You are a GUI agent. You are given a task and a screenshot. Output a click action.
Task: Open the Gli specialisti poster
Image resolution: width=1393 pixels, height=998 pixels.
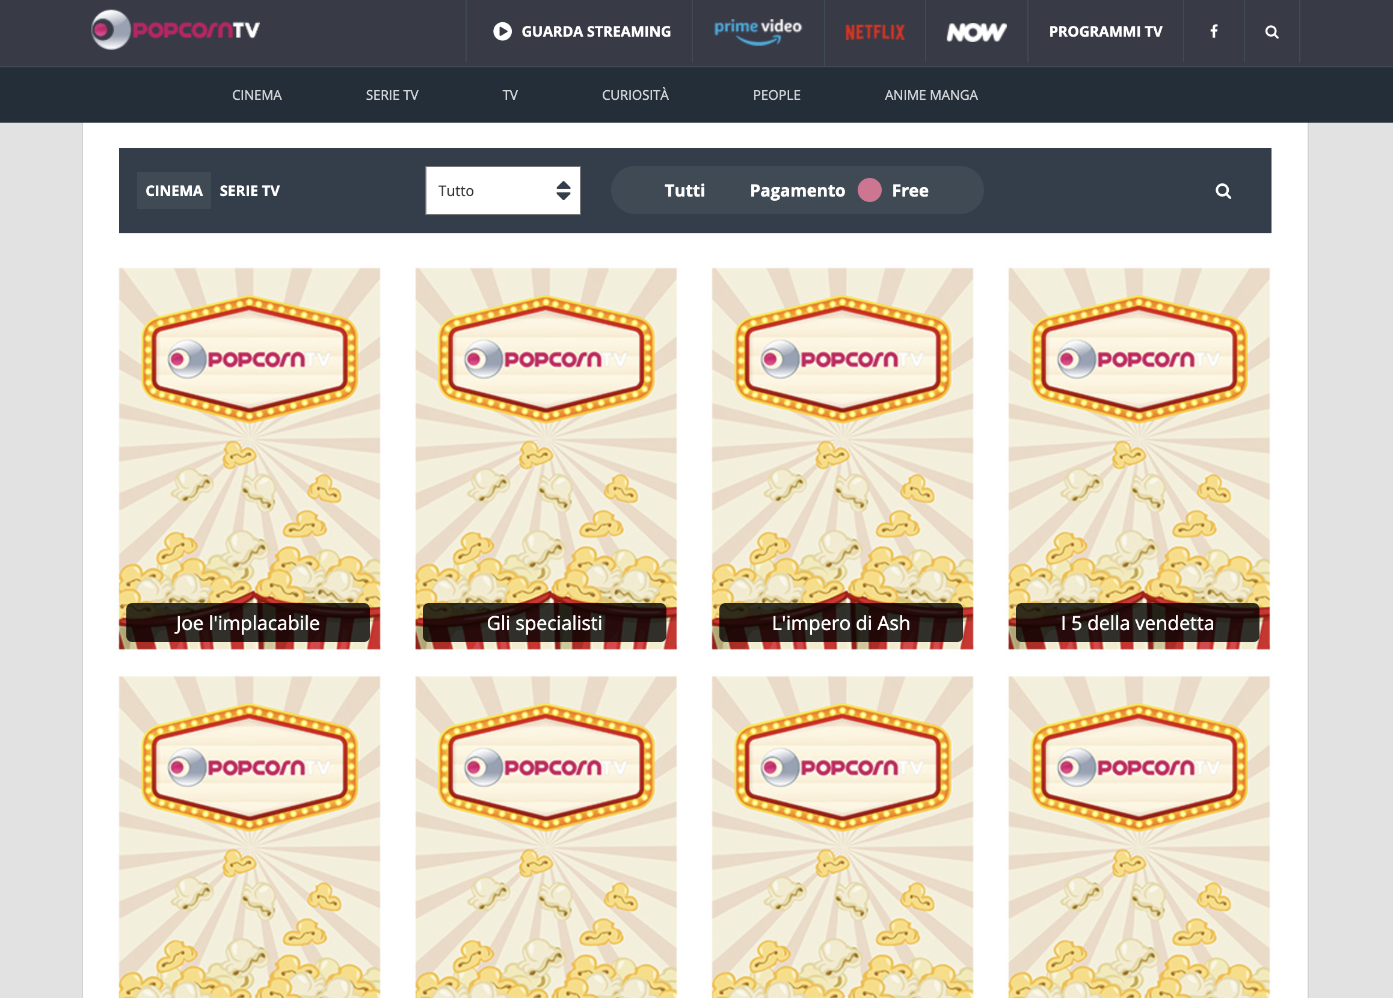pos(546,458)
